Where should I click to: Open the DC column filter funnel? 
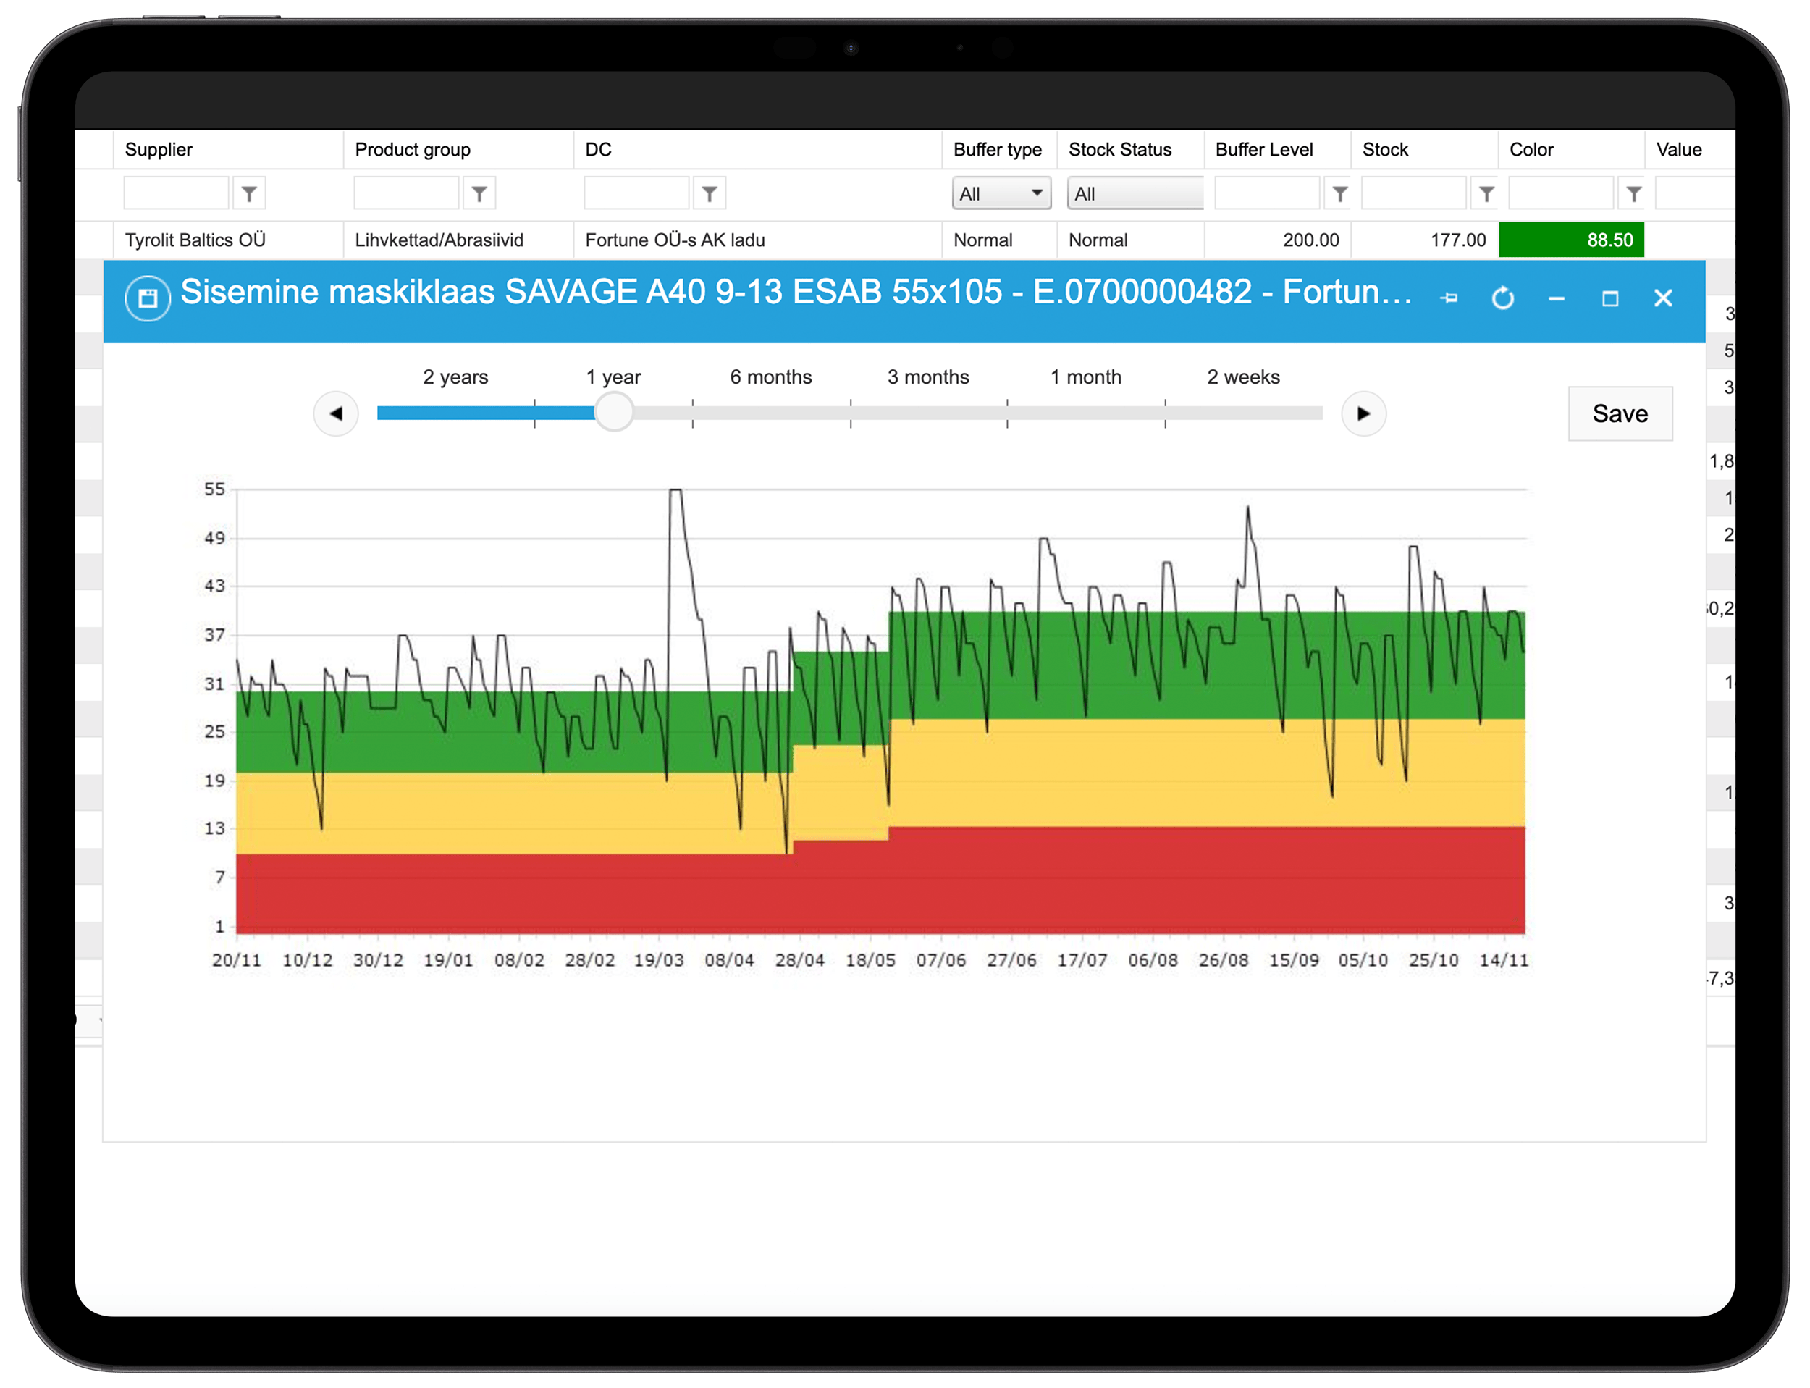[710, 193]
